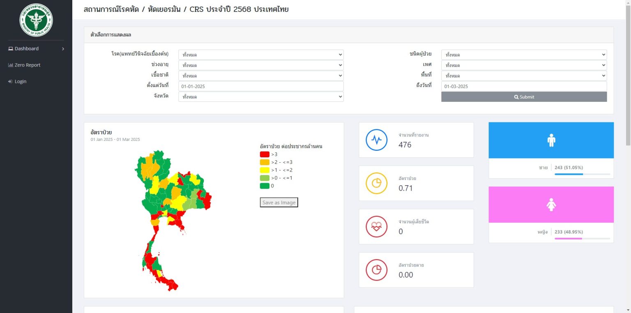
Task: Click the yellow pie icon on morbidity rate card
Action: point(376,183)
